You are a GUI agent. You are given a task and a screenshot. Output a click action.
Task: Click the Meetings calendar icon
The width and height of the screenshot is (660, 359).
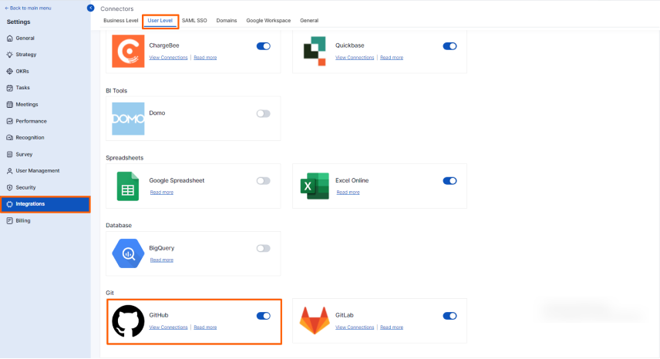(10, 105)
